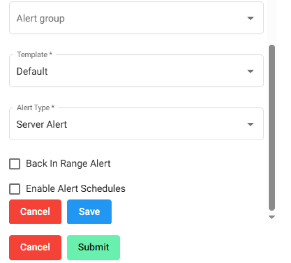
Task: Click the Alert Type field's caret icon
Action: coord(250,125)
